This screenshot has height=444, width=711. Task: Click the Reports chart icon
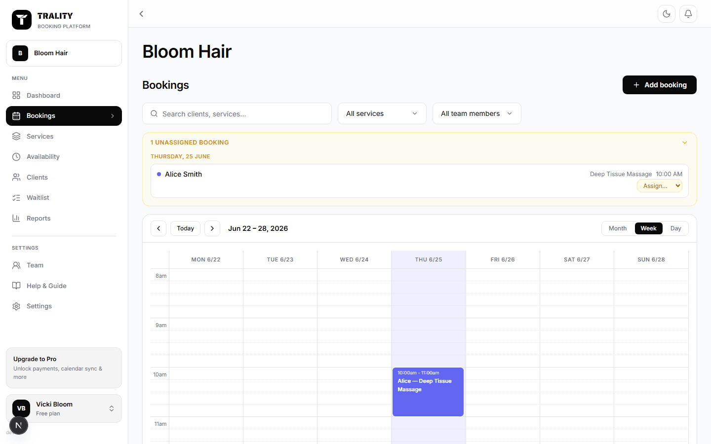pos(16,218)
